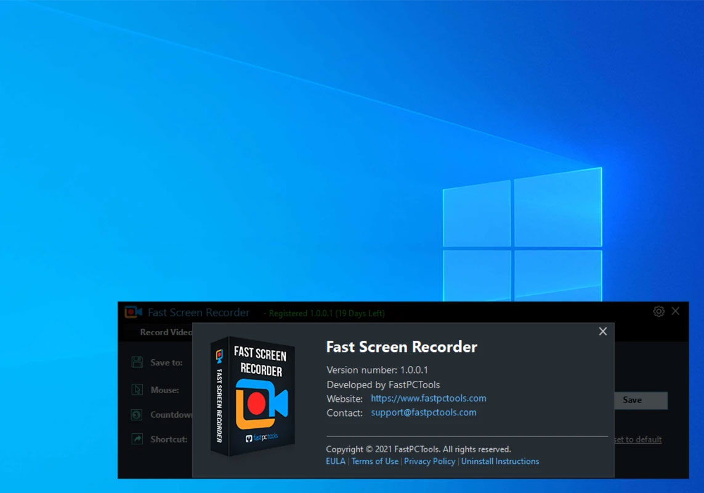Click the support@fastpctools.com contact link
This screenshot has width=704, height=493.
coord(423,412)
